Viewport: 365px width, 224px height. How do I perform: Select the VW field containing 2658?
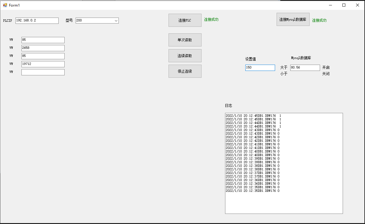coord(43,48)
